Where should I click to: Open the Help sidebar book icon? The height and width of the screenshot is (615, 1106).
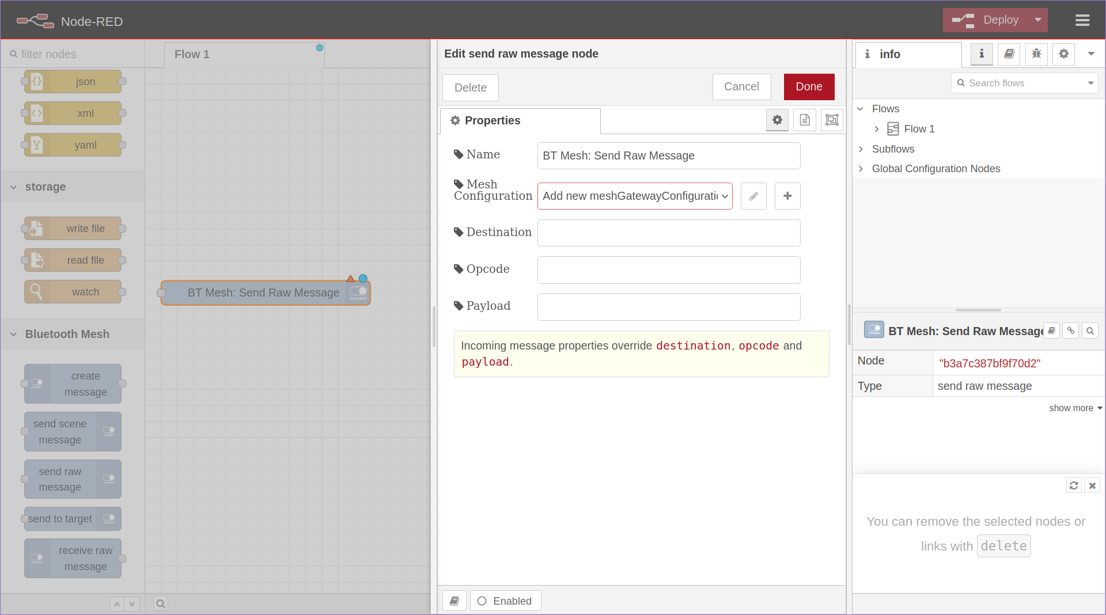pos(1009,54)
